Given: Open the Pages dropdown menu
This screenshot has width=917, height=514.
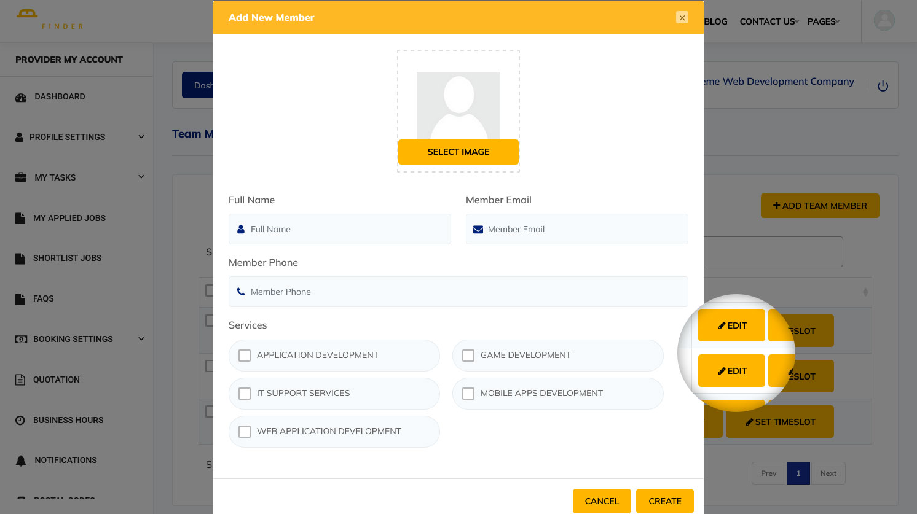Looking at the screenshot, I should pyautogui.click(x=823, y=21).
